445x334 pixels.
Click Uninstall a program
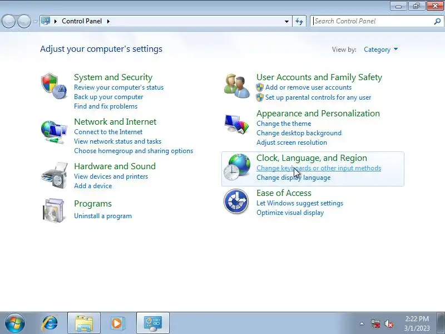tap(103, 216)
